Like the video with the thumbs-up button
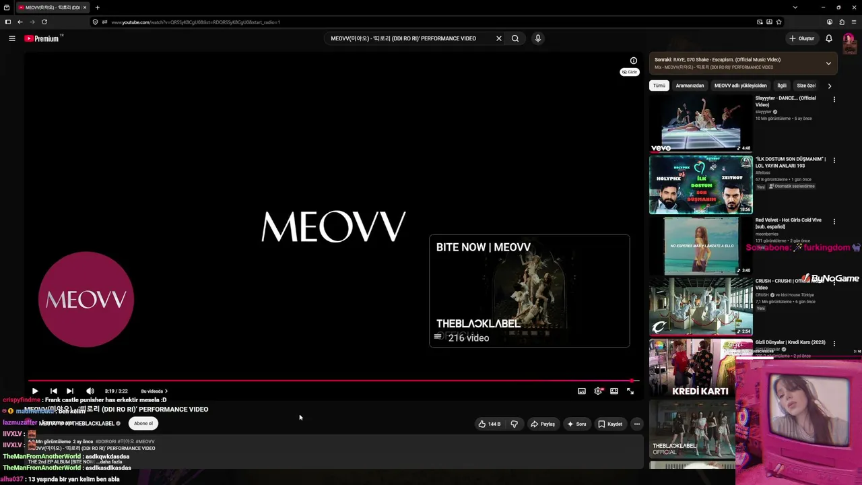This screenshot has width=862, height=485. click(x=490, y=424)
